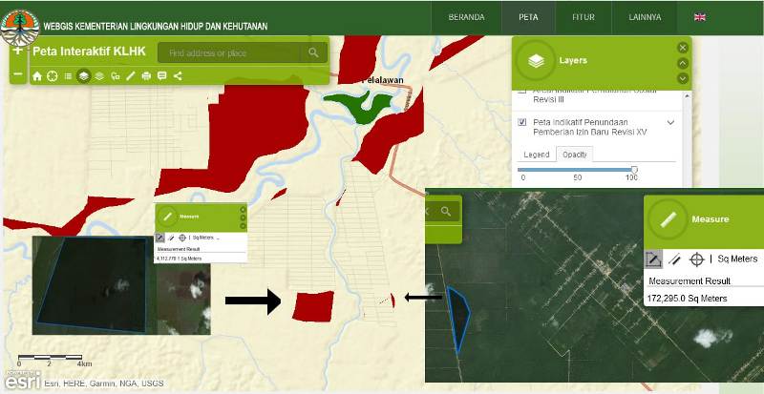Click the large red moratorium polygon near arrow

pyautogui.click(x=313, y=306)
